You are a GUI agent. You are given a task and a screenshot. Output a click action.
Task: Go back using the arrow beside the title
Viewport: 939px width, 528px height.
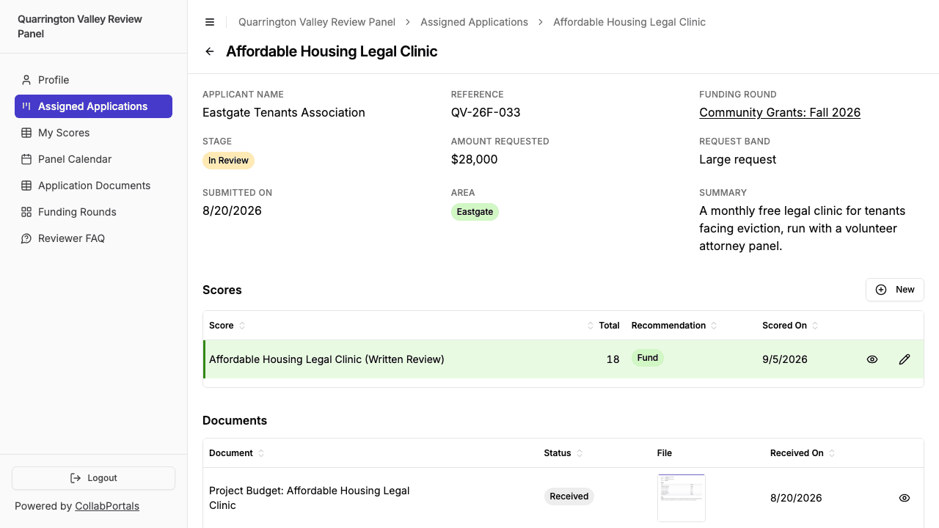[x=210, y=51]
